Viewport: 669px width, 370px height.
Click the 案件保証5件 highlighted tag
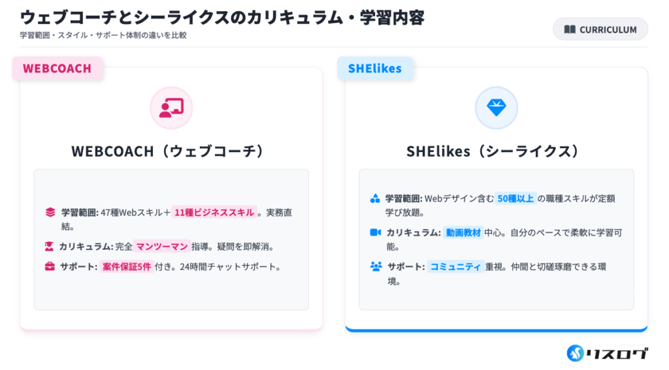(126, 266)
